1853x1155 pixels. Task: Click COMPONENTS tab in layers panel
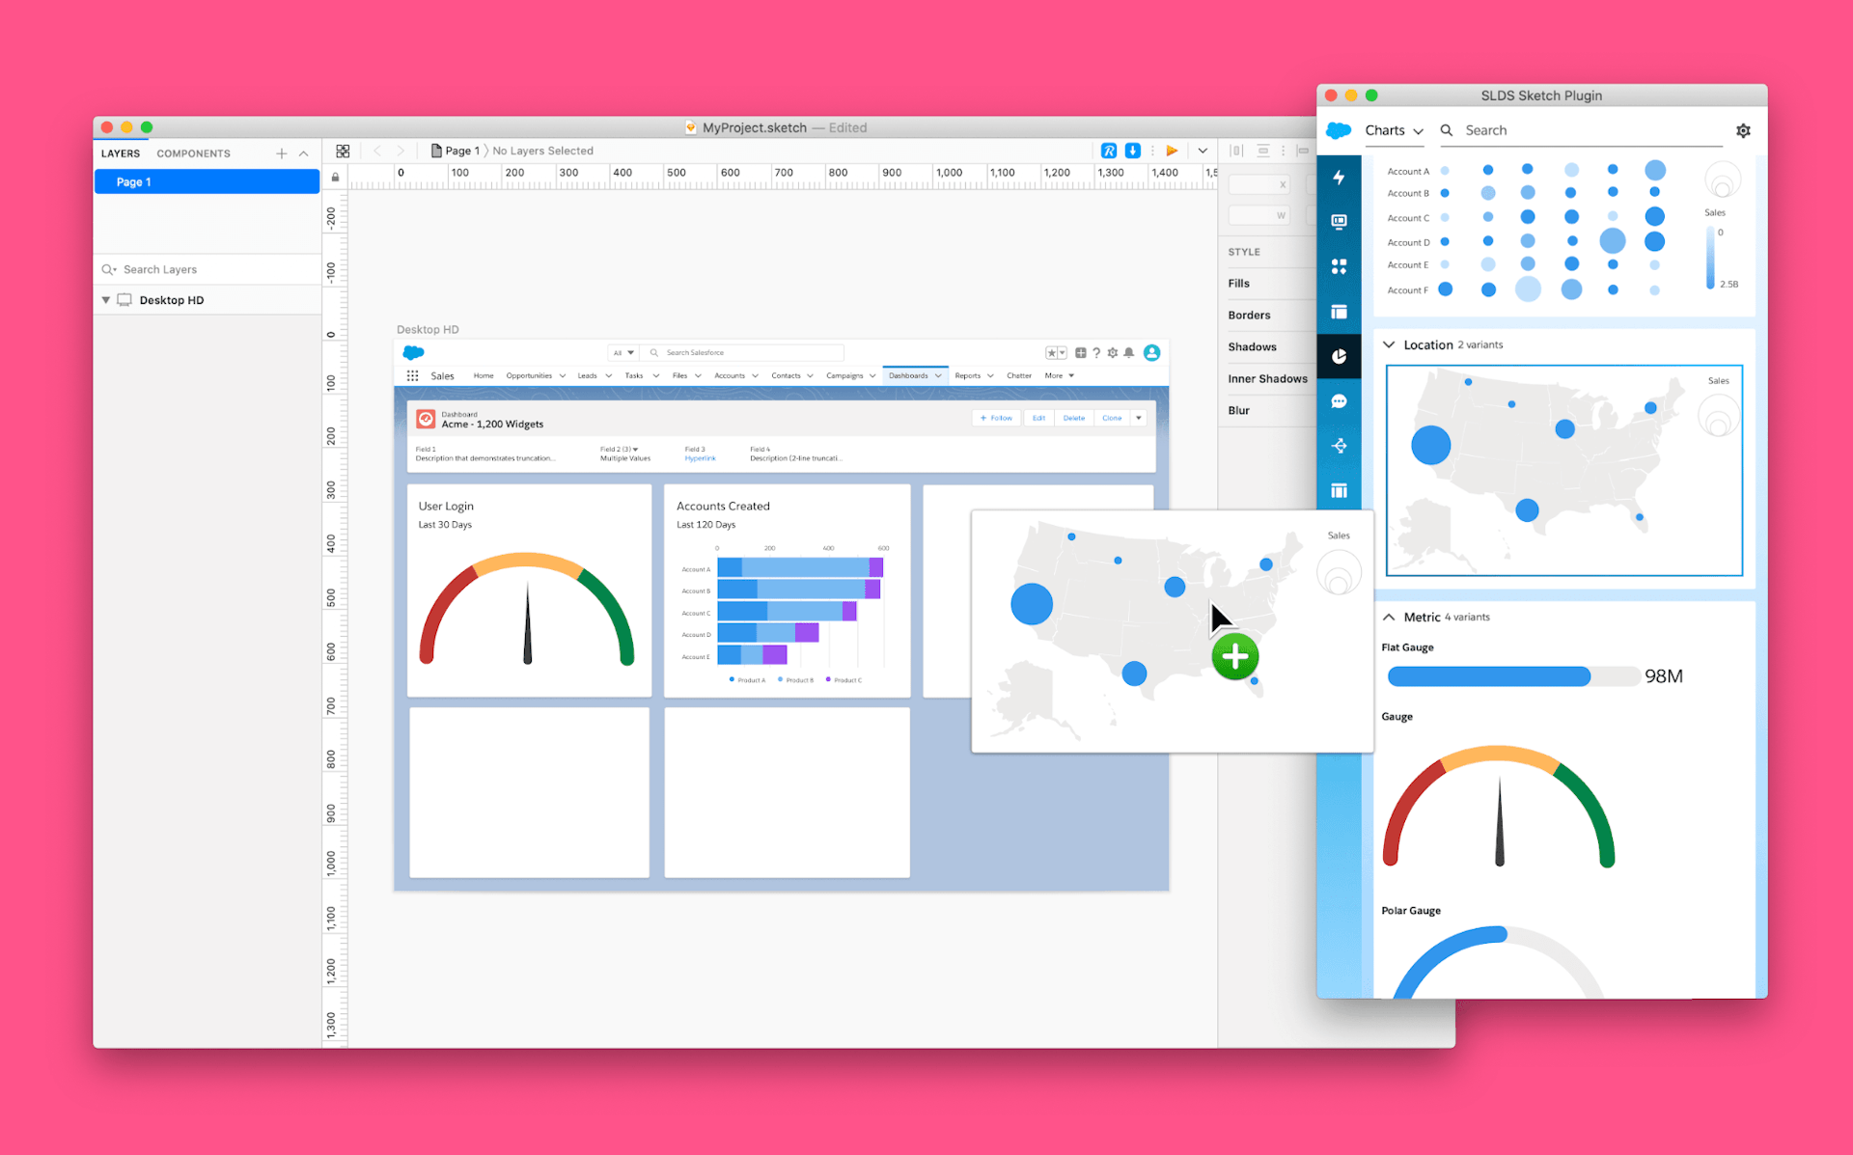pyautogui.click(x=196, y=153)
